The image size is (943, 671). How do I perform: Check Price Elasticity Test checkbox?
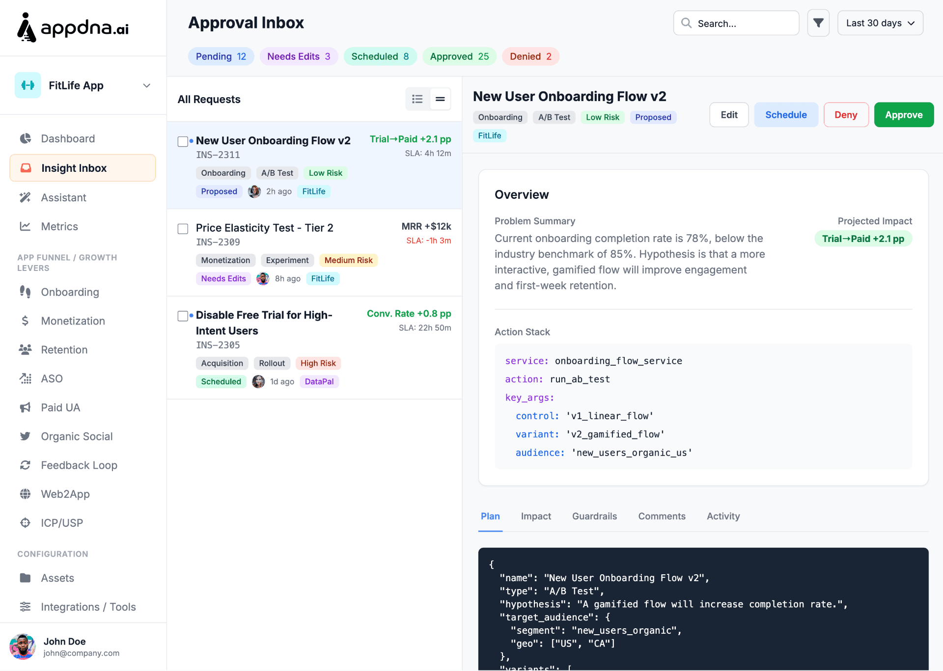coord(183,229)
